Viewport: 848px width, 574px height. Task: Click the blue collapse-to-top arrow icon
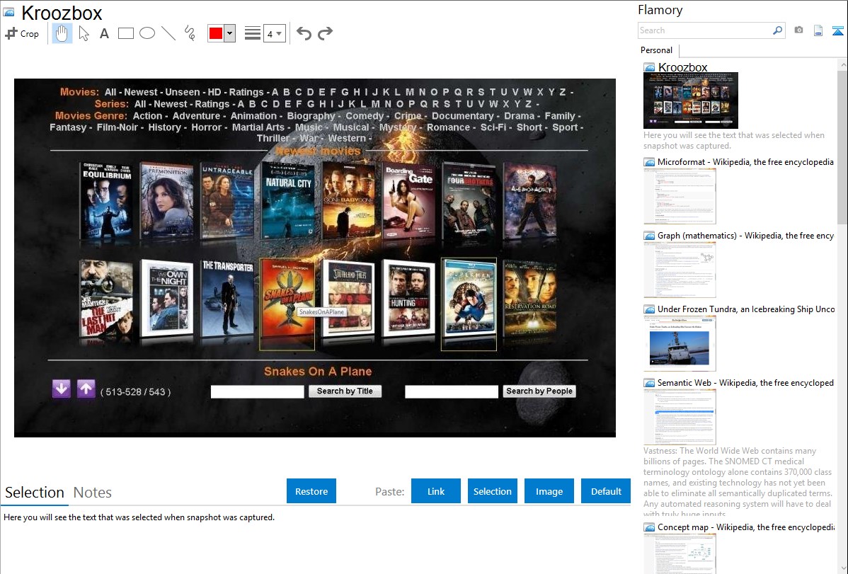[x=837, y=30]
